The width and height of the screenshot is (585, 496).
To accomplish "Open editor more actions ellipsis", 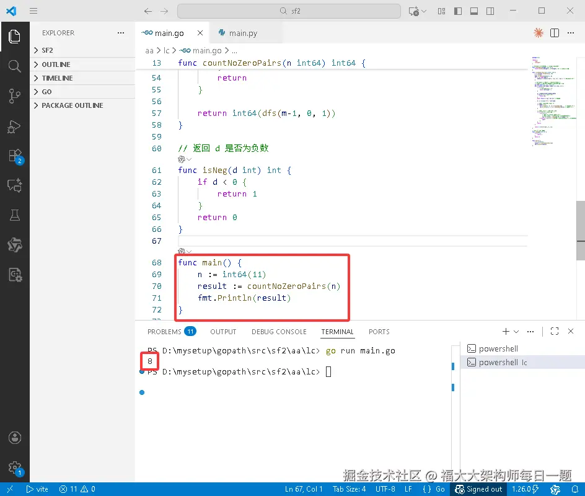I will (571, 33).
